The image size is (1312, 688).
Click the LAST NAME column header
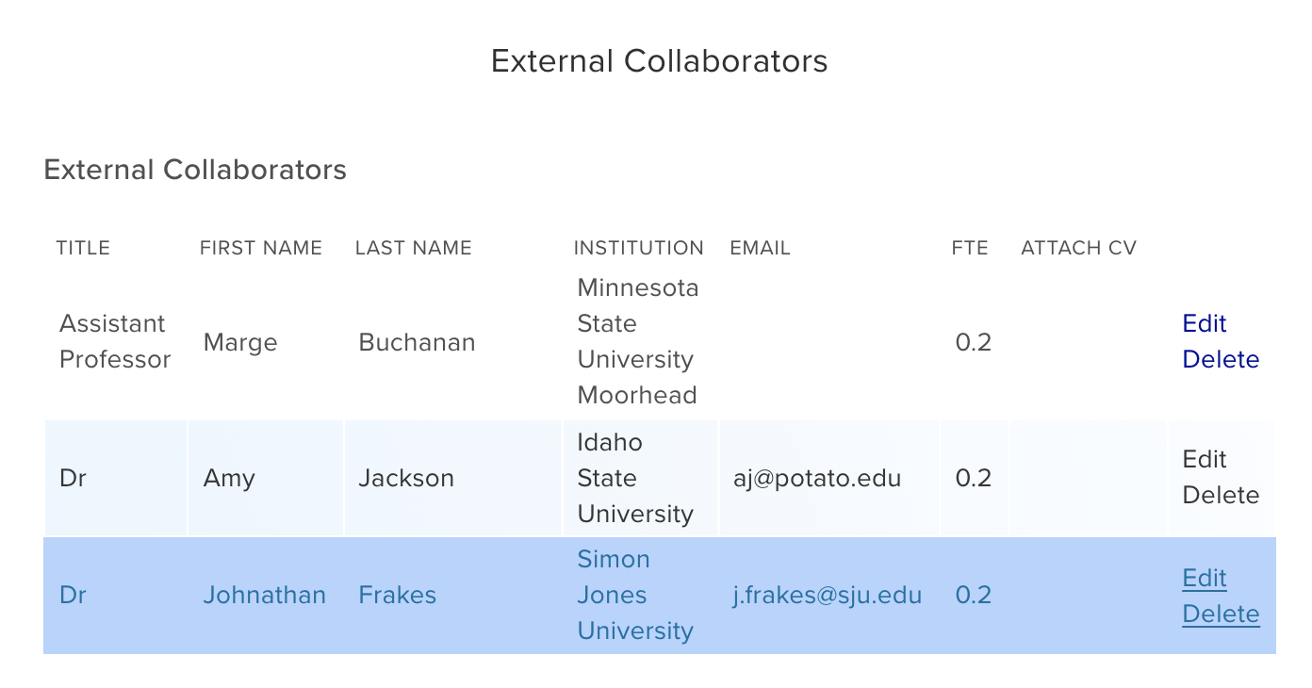[413, 248]
